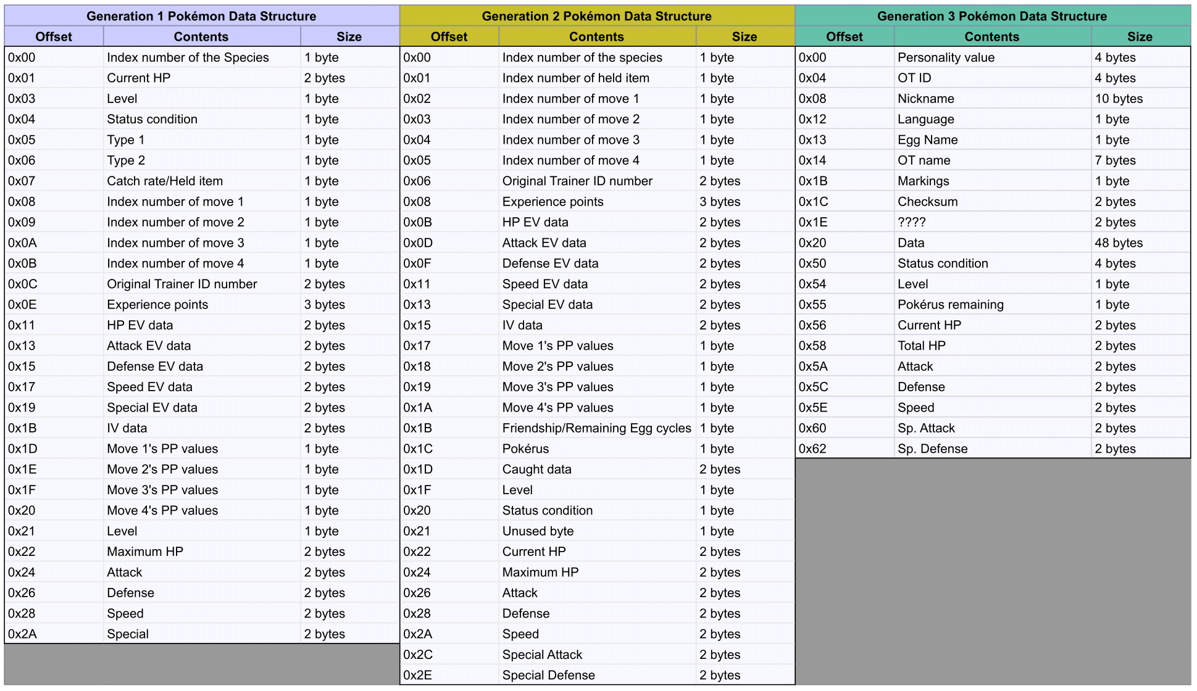This screenshot has height=691, width=1197.
Task: Click the 'Special Defense' cell in Generation 2
Action: [x=597, y=675]
